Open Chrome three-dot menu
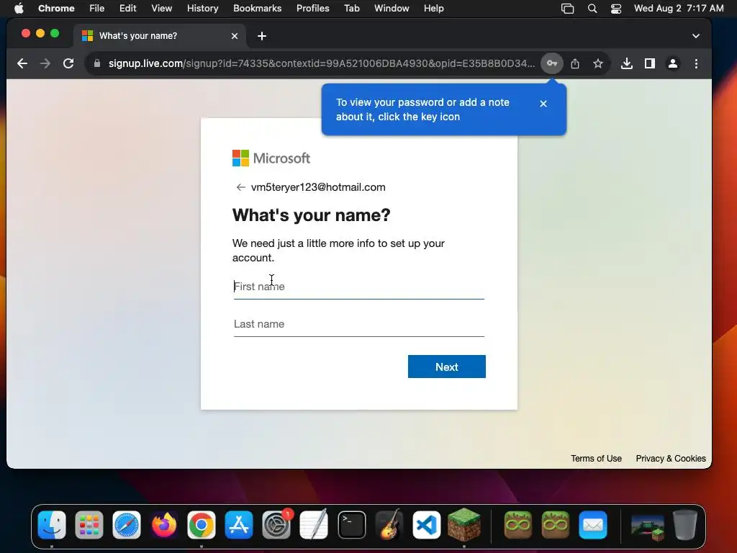The height and width of the screenshot is (553, 737). [x=696, y=63]
